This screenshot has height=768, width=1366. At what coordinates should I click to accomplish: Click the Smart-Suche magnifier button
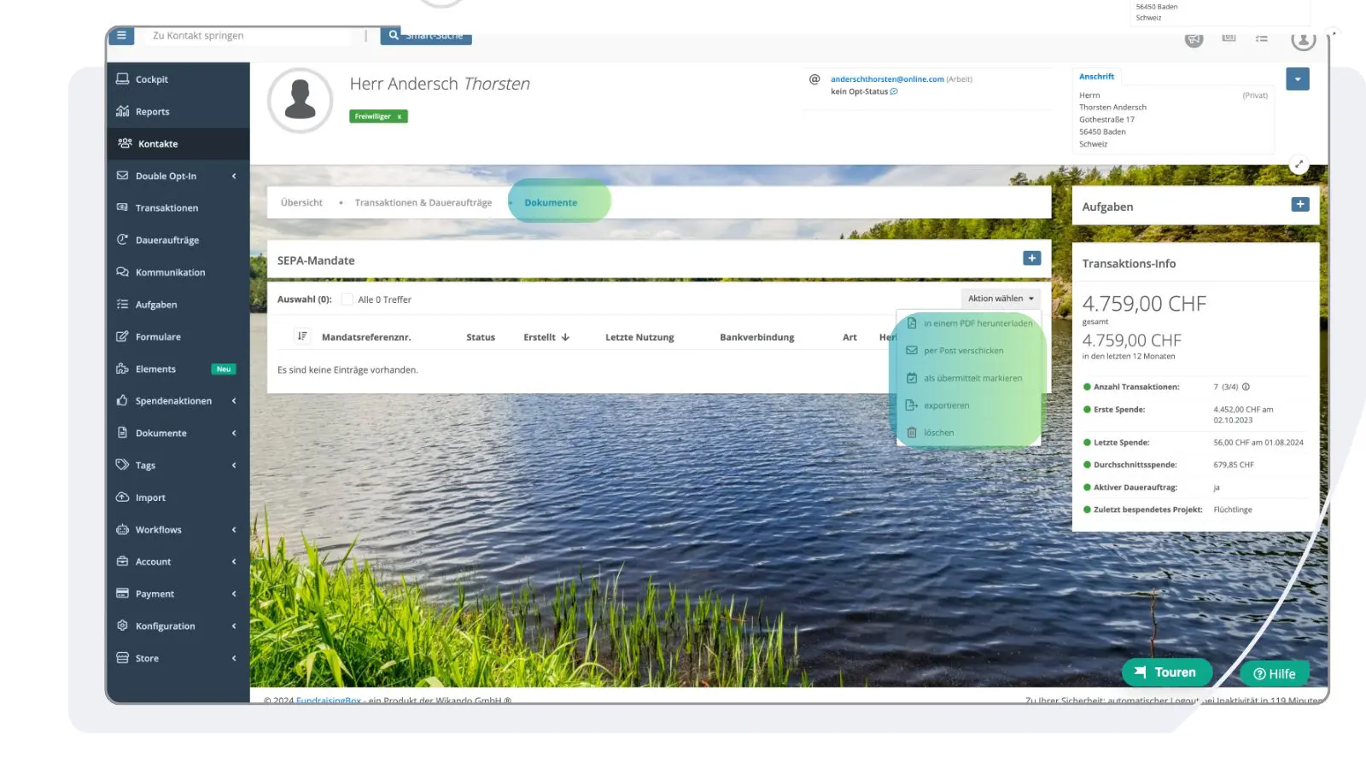pos(394,36)
